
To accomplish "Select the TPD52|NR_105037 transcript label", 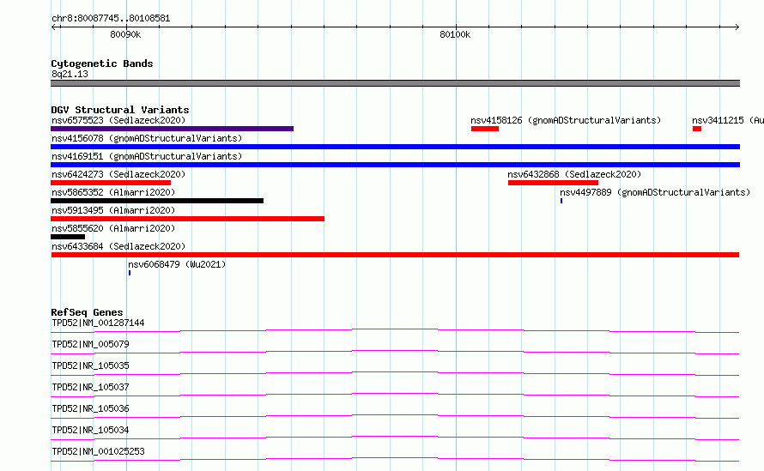I will tap(90, 387).
